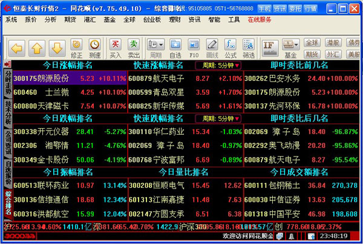Click the 港股 toolbar button
The image size is (363, 244).
click(x=333, y=42)
